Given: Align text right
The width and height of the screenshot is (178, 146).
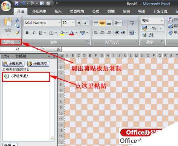Looking at the screenshot, I should tap(109, 32).
